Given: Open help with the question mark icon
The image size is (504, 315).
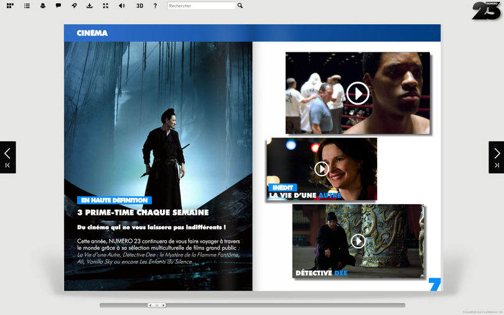Looking at the screenshot, I should pyautogui.click(x=156, y=6).
